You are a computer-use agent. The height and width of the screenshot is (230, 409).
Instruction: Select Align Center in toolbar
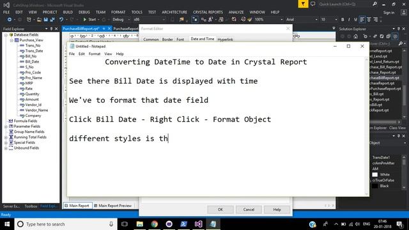(x=369, y=20)
